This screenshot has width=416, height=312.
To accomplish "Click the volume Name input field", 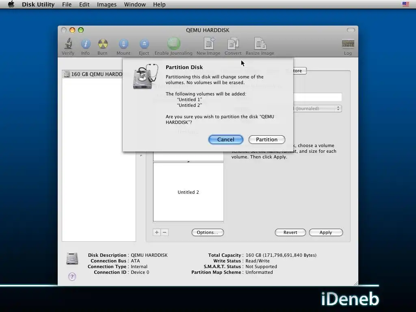I will click(x=318, y=97).
